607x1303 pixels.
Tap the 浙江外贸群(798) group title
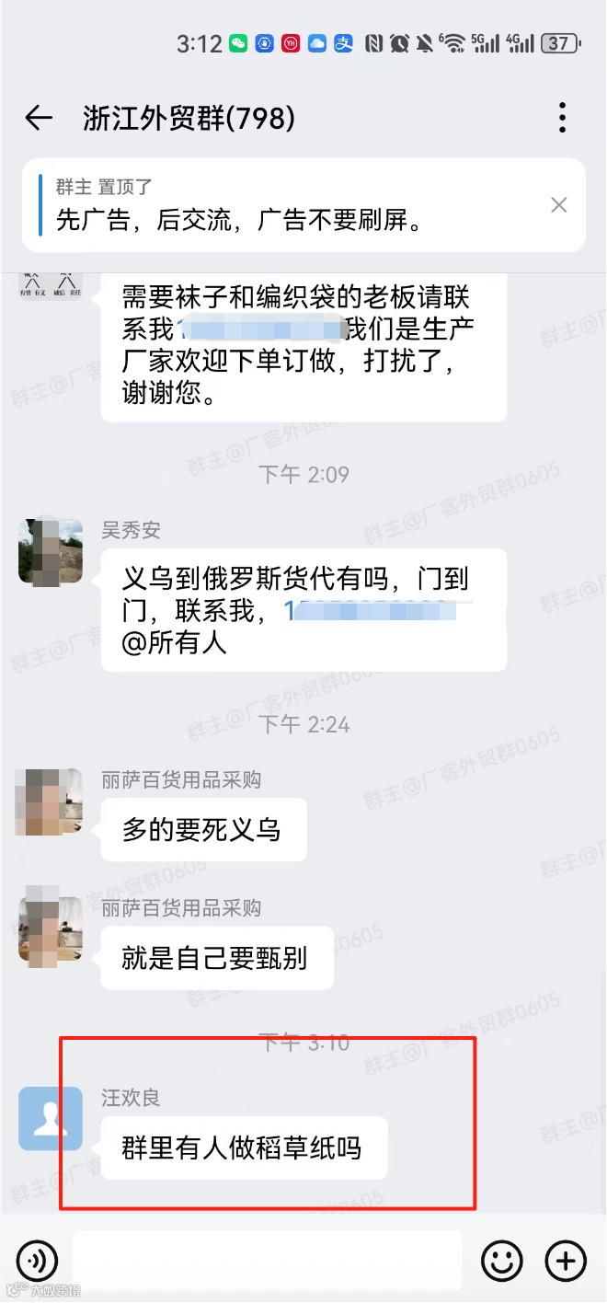(189, 118)
